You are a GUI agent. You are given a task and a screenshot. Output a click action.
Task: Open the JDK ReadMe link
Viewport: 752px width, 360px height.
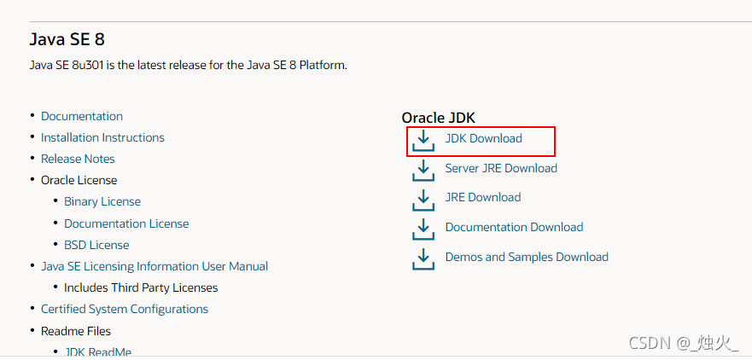pyautogui.click(x=97, y=351)
